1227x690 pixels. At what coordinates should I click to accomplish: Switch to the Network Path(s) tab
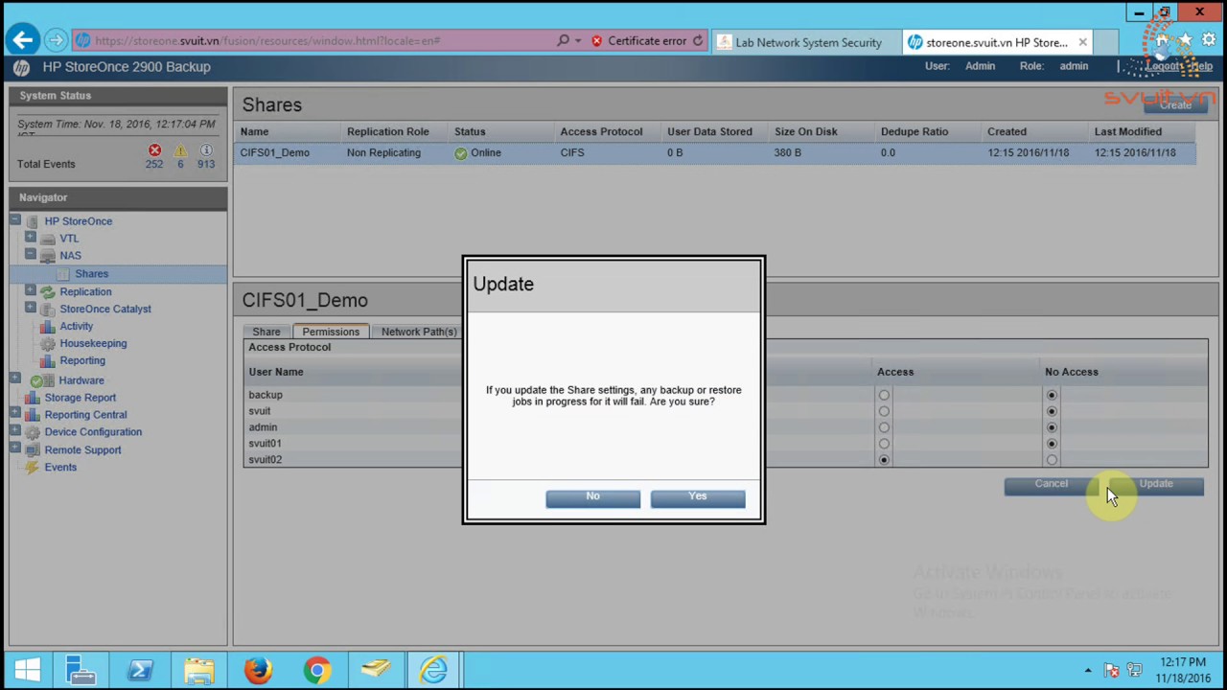point(418,332)
